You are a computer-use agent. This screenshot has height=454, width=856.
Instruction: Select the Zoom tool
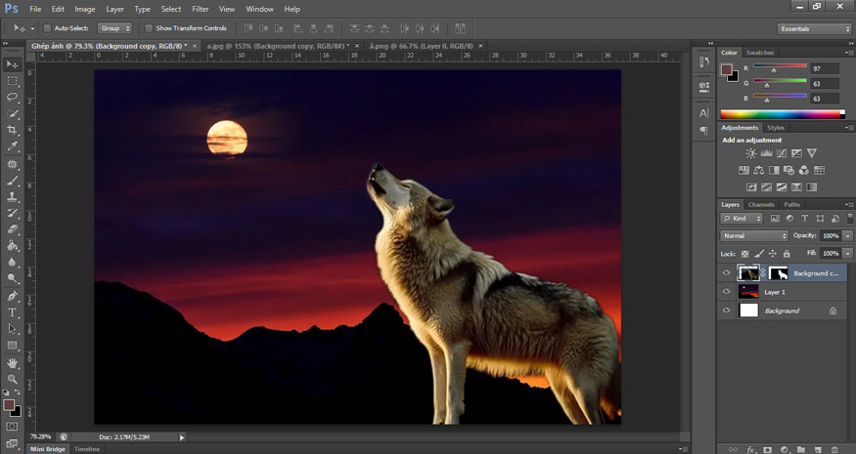click(13, 379)
